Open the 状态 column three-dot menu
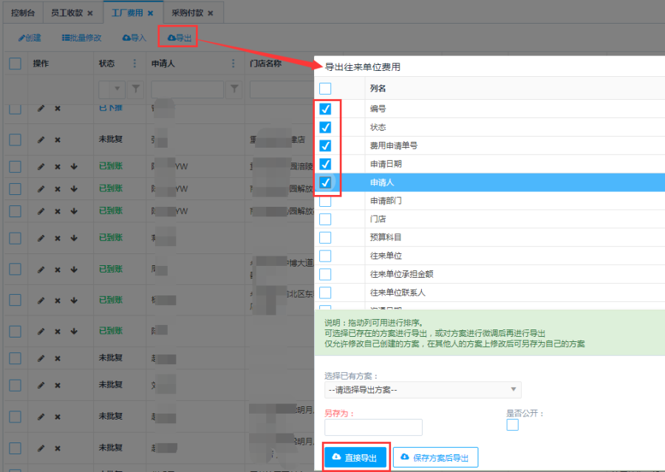This screenshot has width=665, height=472. tap(134, 64)
